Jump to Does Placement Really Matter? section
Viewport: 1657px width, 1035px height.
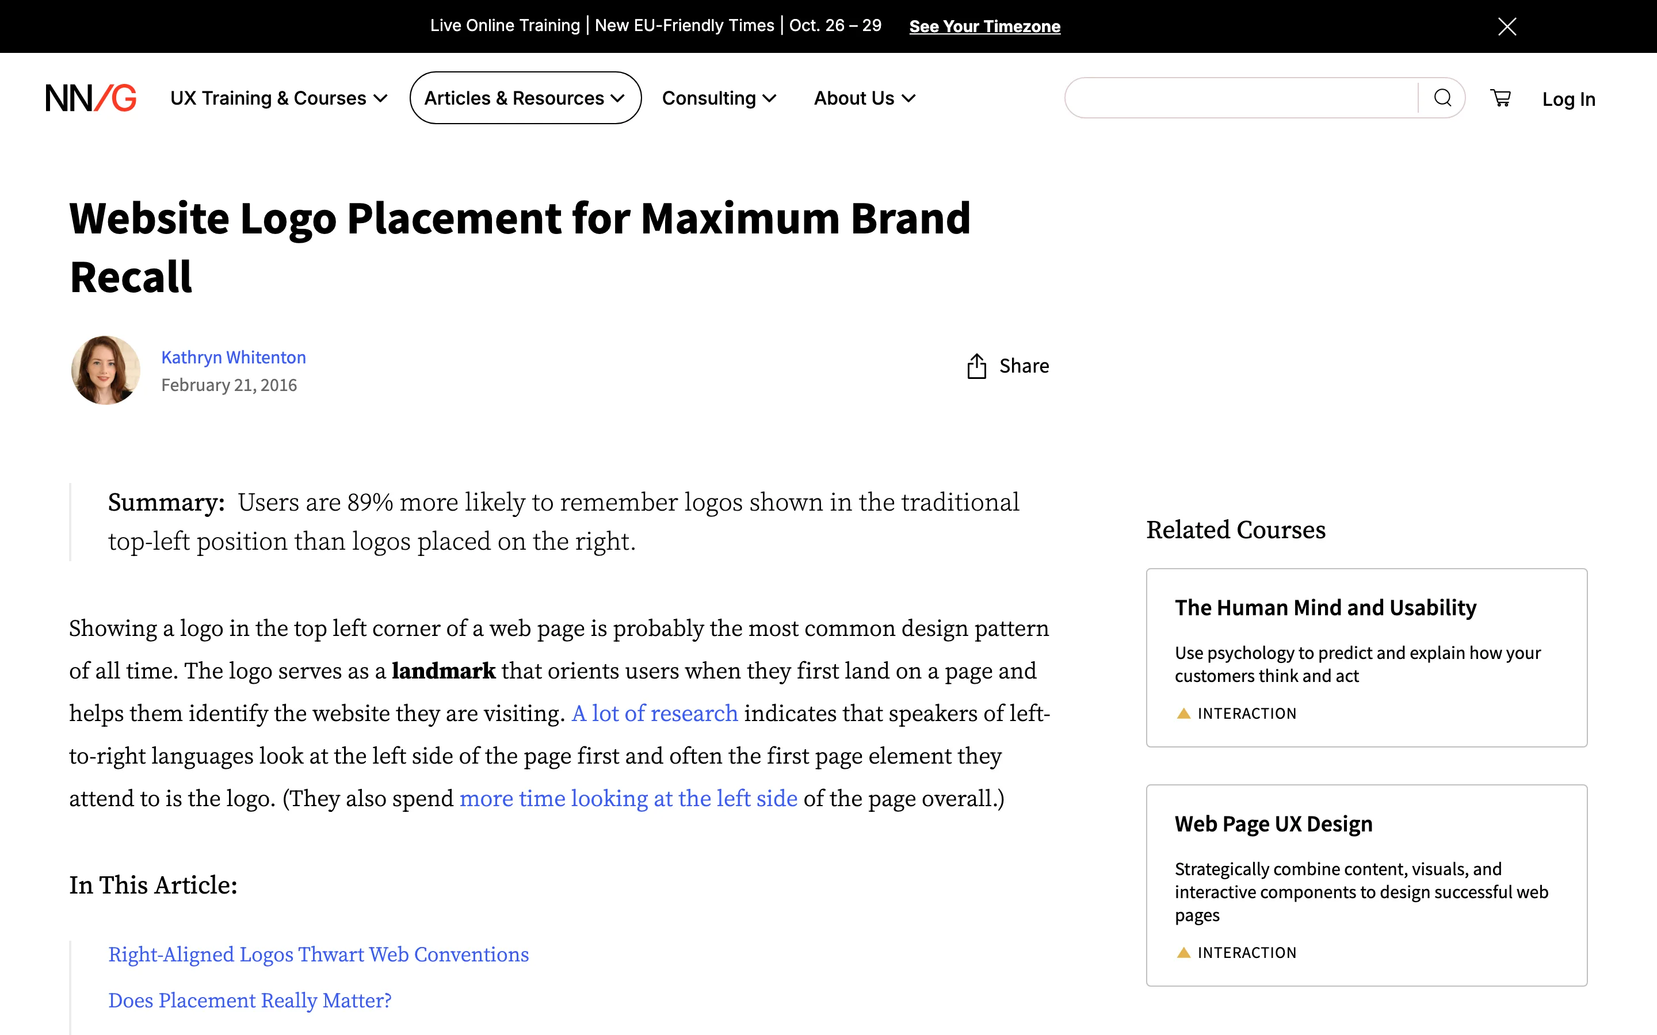[250, 1000]
